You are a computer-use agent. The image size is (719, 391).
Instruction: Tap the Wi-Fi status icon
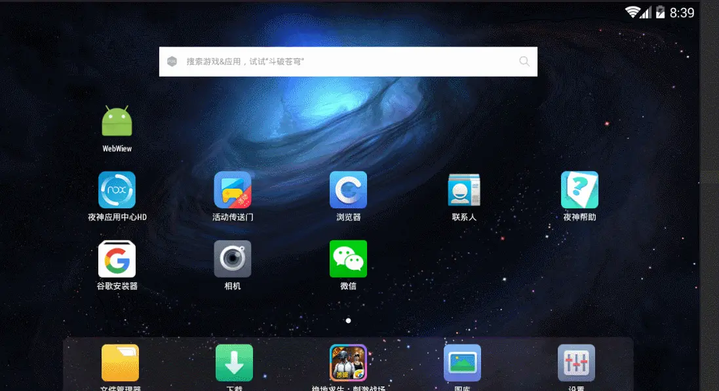coord(632,12)
